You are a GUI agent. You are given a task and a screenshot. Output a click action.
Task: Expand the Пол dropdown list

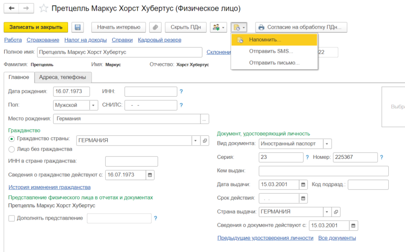93,105
